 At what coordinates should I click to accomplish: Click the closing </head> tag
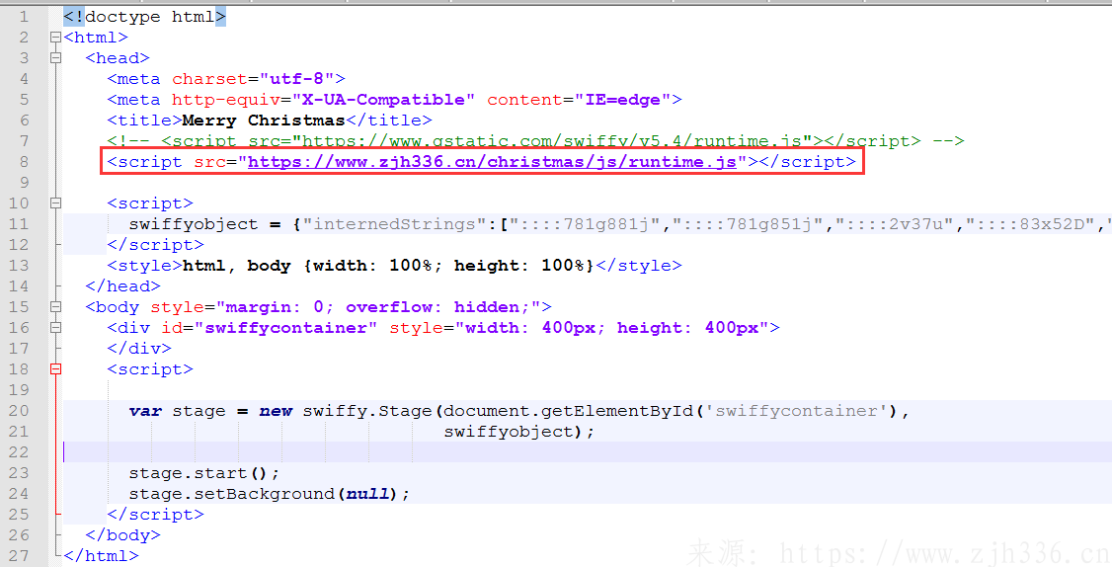point(122,286)
